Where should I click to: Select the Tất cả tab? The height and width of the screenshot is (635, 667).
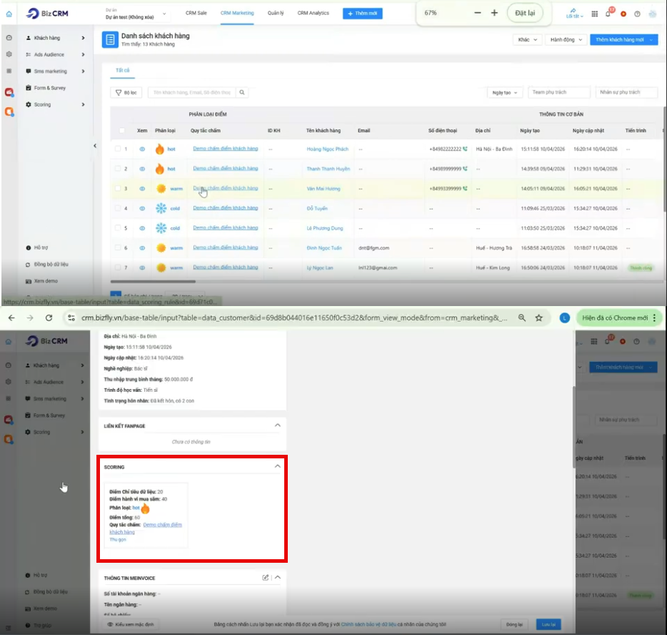pos(123,70)
